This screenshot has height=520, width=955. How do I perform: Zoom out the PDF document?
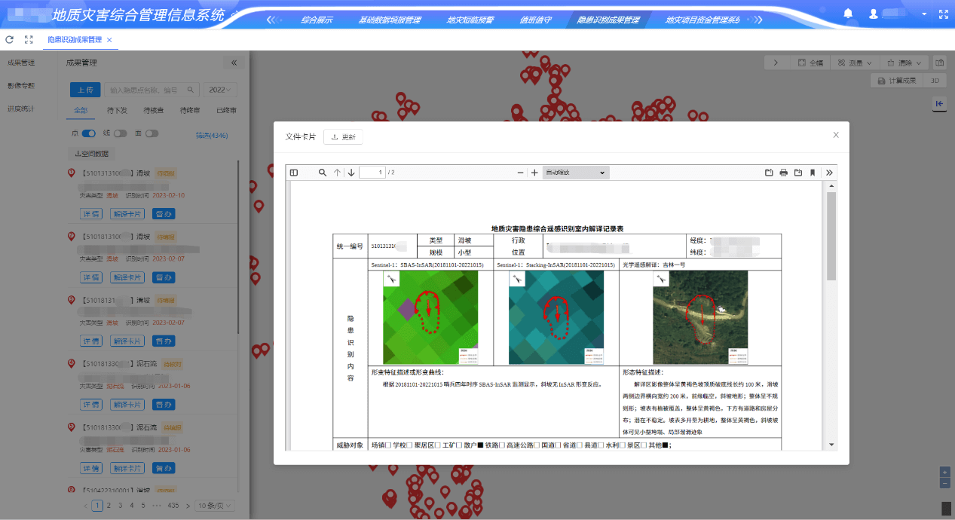[x=520, y=173]
